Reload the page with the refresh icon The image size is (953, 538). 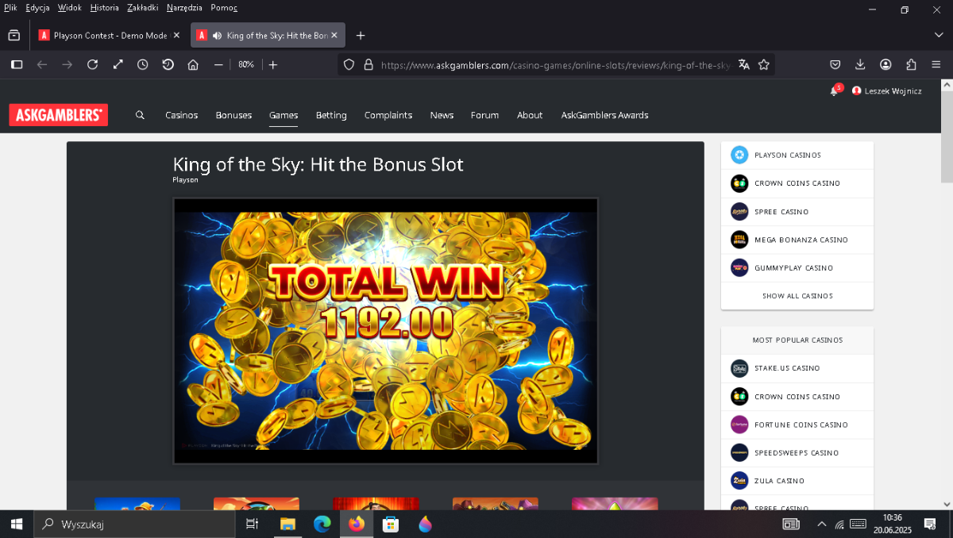(x=92, y=64)
